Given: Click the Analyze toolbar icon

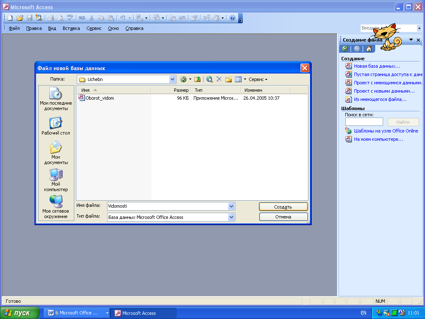Looking at the screenshot, I should point(156,18).
